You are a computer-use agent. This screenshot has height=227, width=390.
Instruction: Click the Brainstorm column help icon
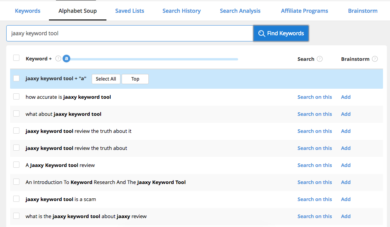click(x=375, y=59)
